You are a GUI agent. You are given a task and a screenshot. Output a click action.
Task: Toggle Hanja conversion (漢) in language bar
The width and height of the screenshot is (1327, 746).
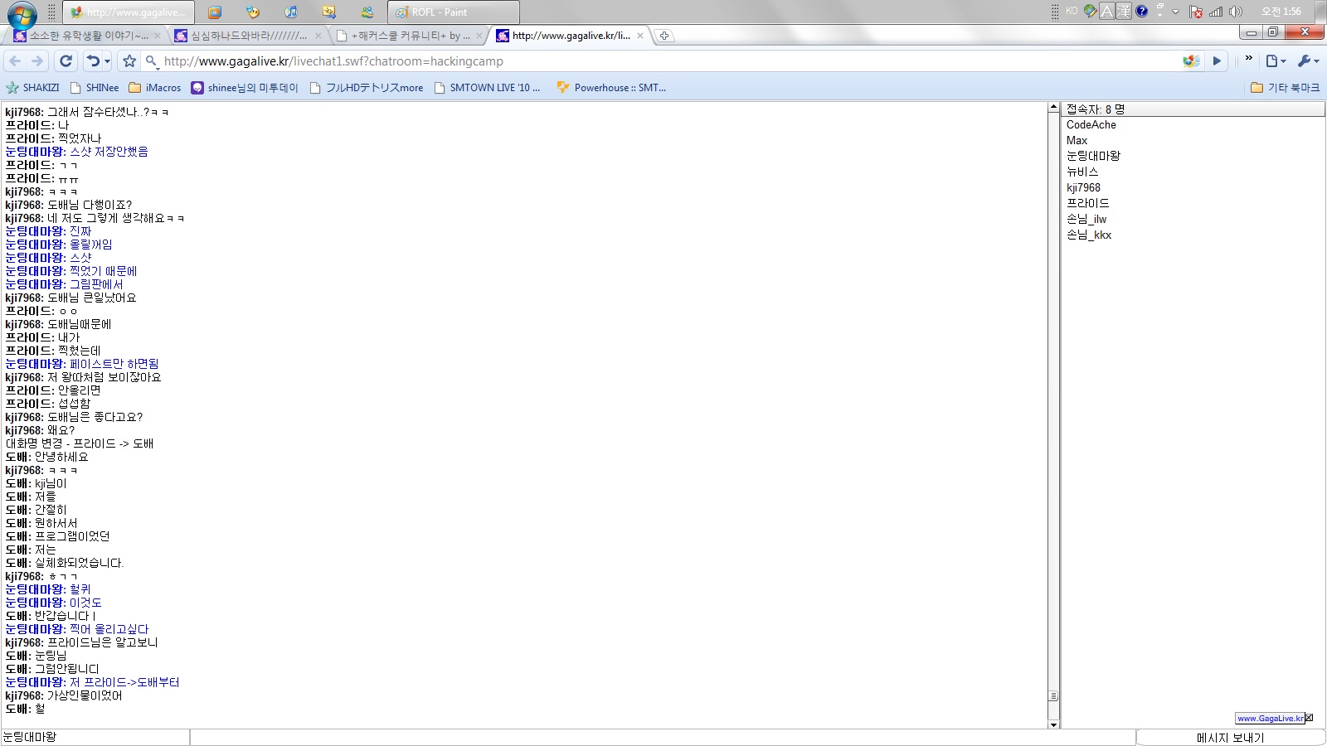point(1124,12)
